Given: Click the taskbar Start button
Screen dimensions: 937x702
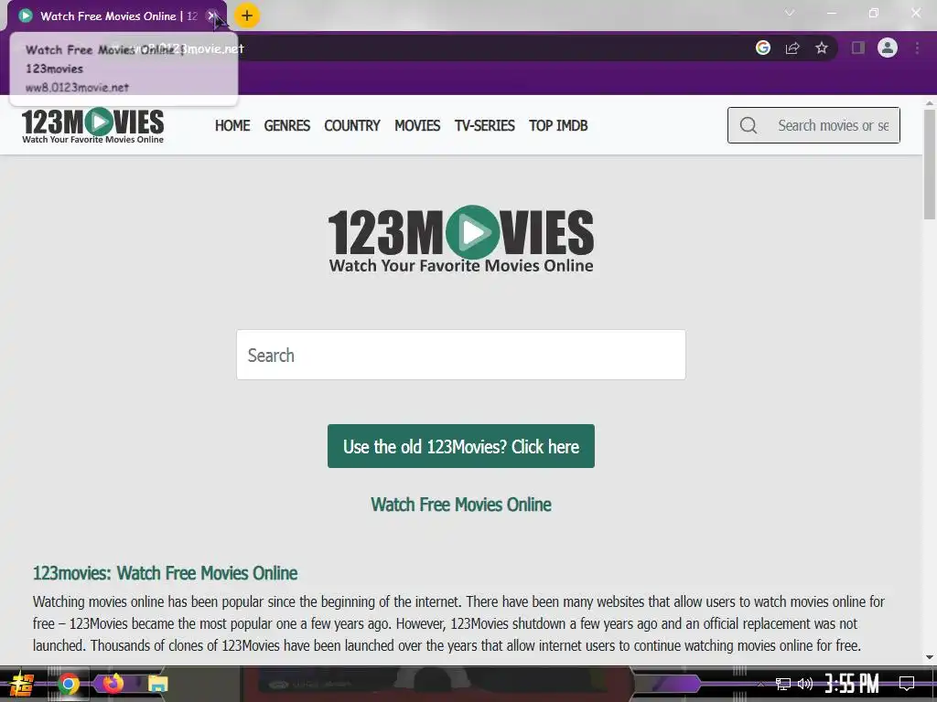Looking at the screenshot, I should coord(21,684).
